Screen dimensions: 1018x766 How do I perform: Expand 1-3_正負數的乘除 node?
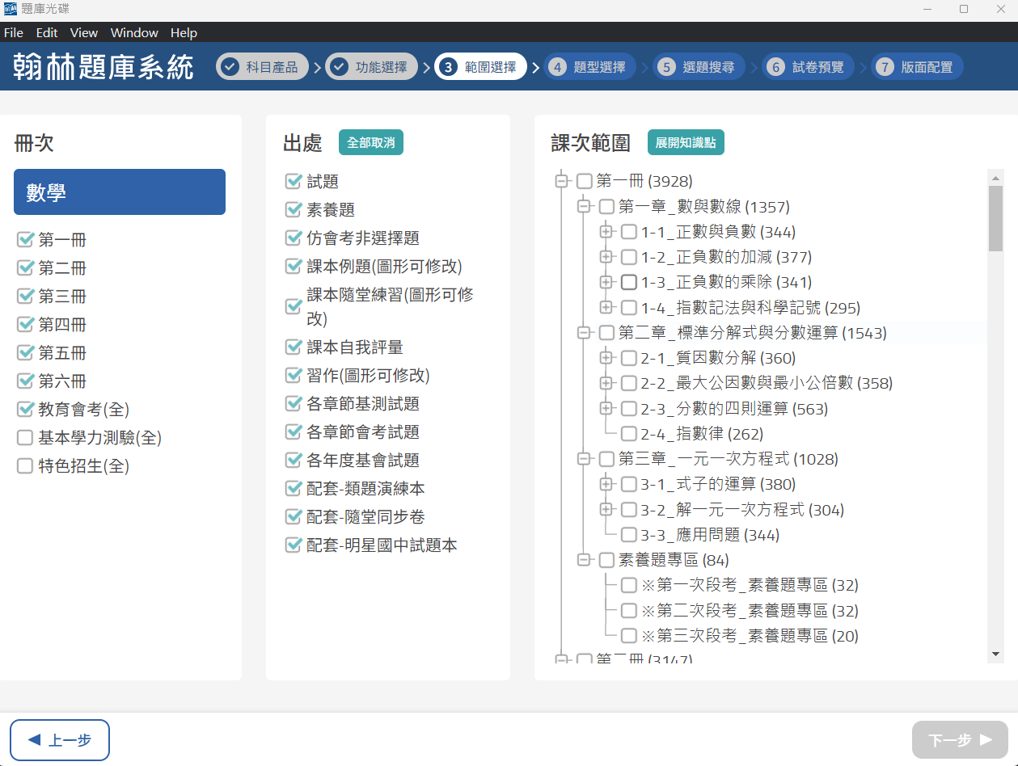(x=606, y=282)
